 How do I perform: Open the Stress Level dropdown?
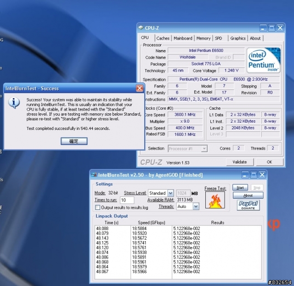point(170,193)
